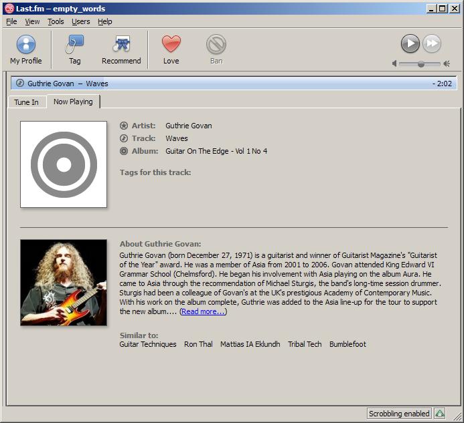Click album title Guitar On The Edge - Vol 1 No 4
The image size is (464, 423).
[216, 151]
